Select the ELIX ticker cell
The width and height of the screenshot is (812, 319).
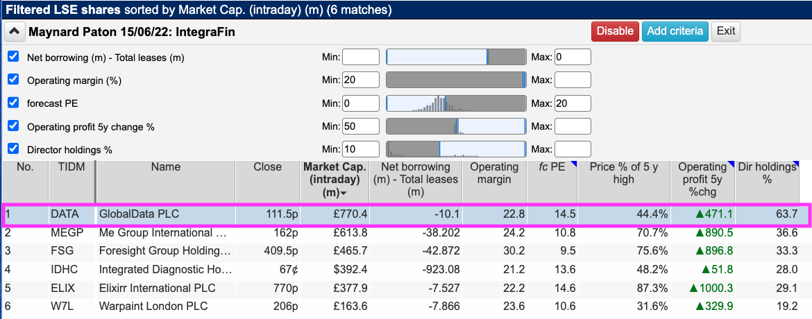[x=71, y=288]
